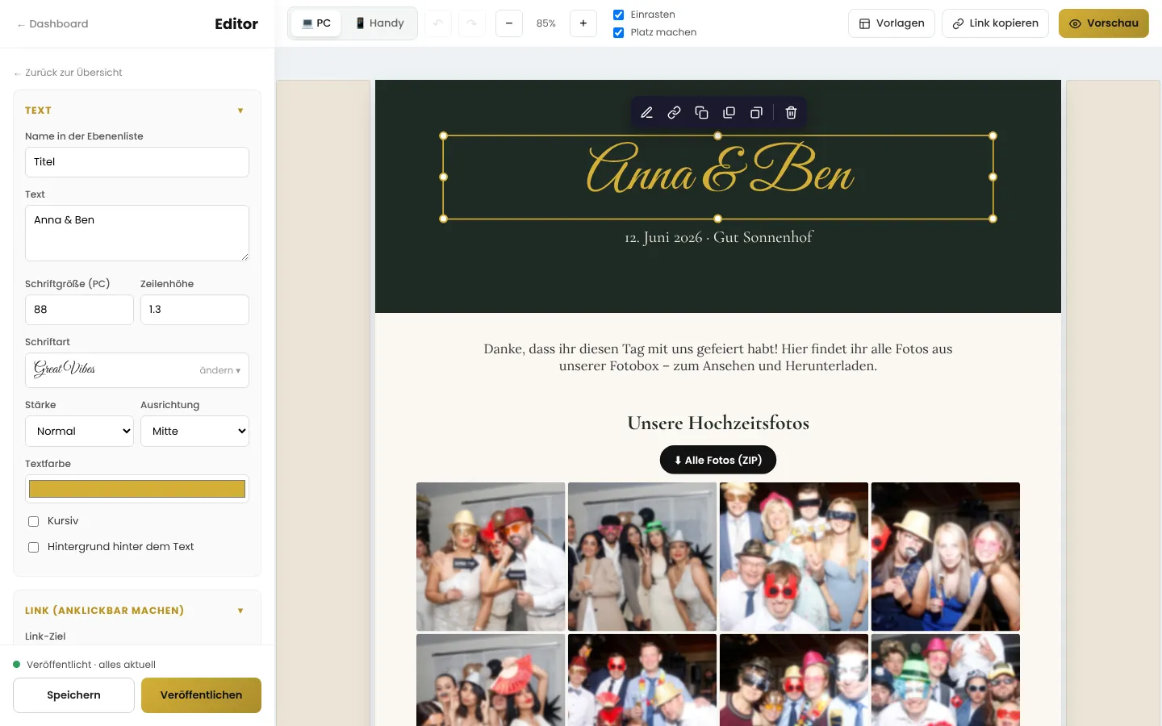Viewport: 1162px width, 726px height.
Task: Collapse the LINK (ANKLICKBAR MACHEN) section arrow
Action: coord(240,611)
